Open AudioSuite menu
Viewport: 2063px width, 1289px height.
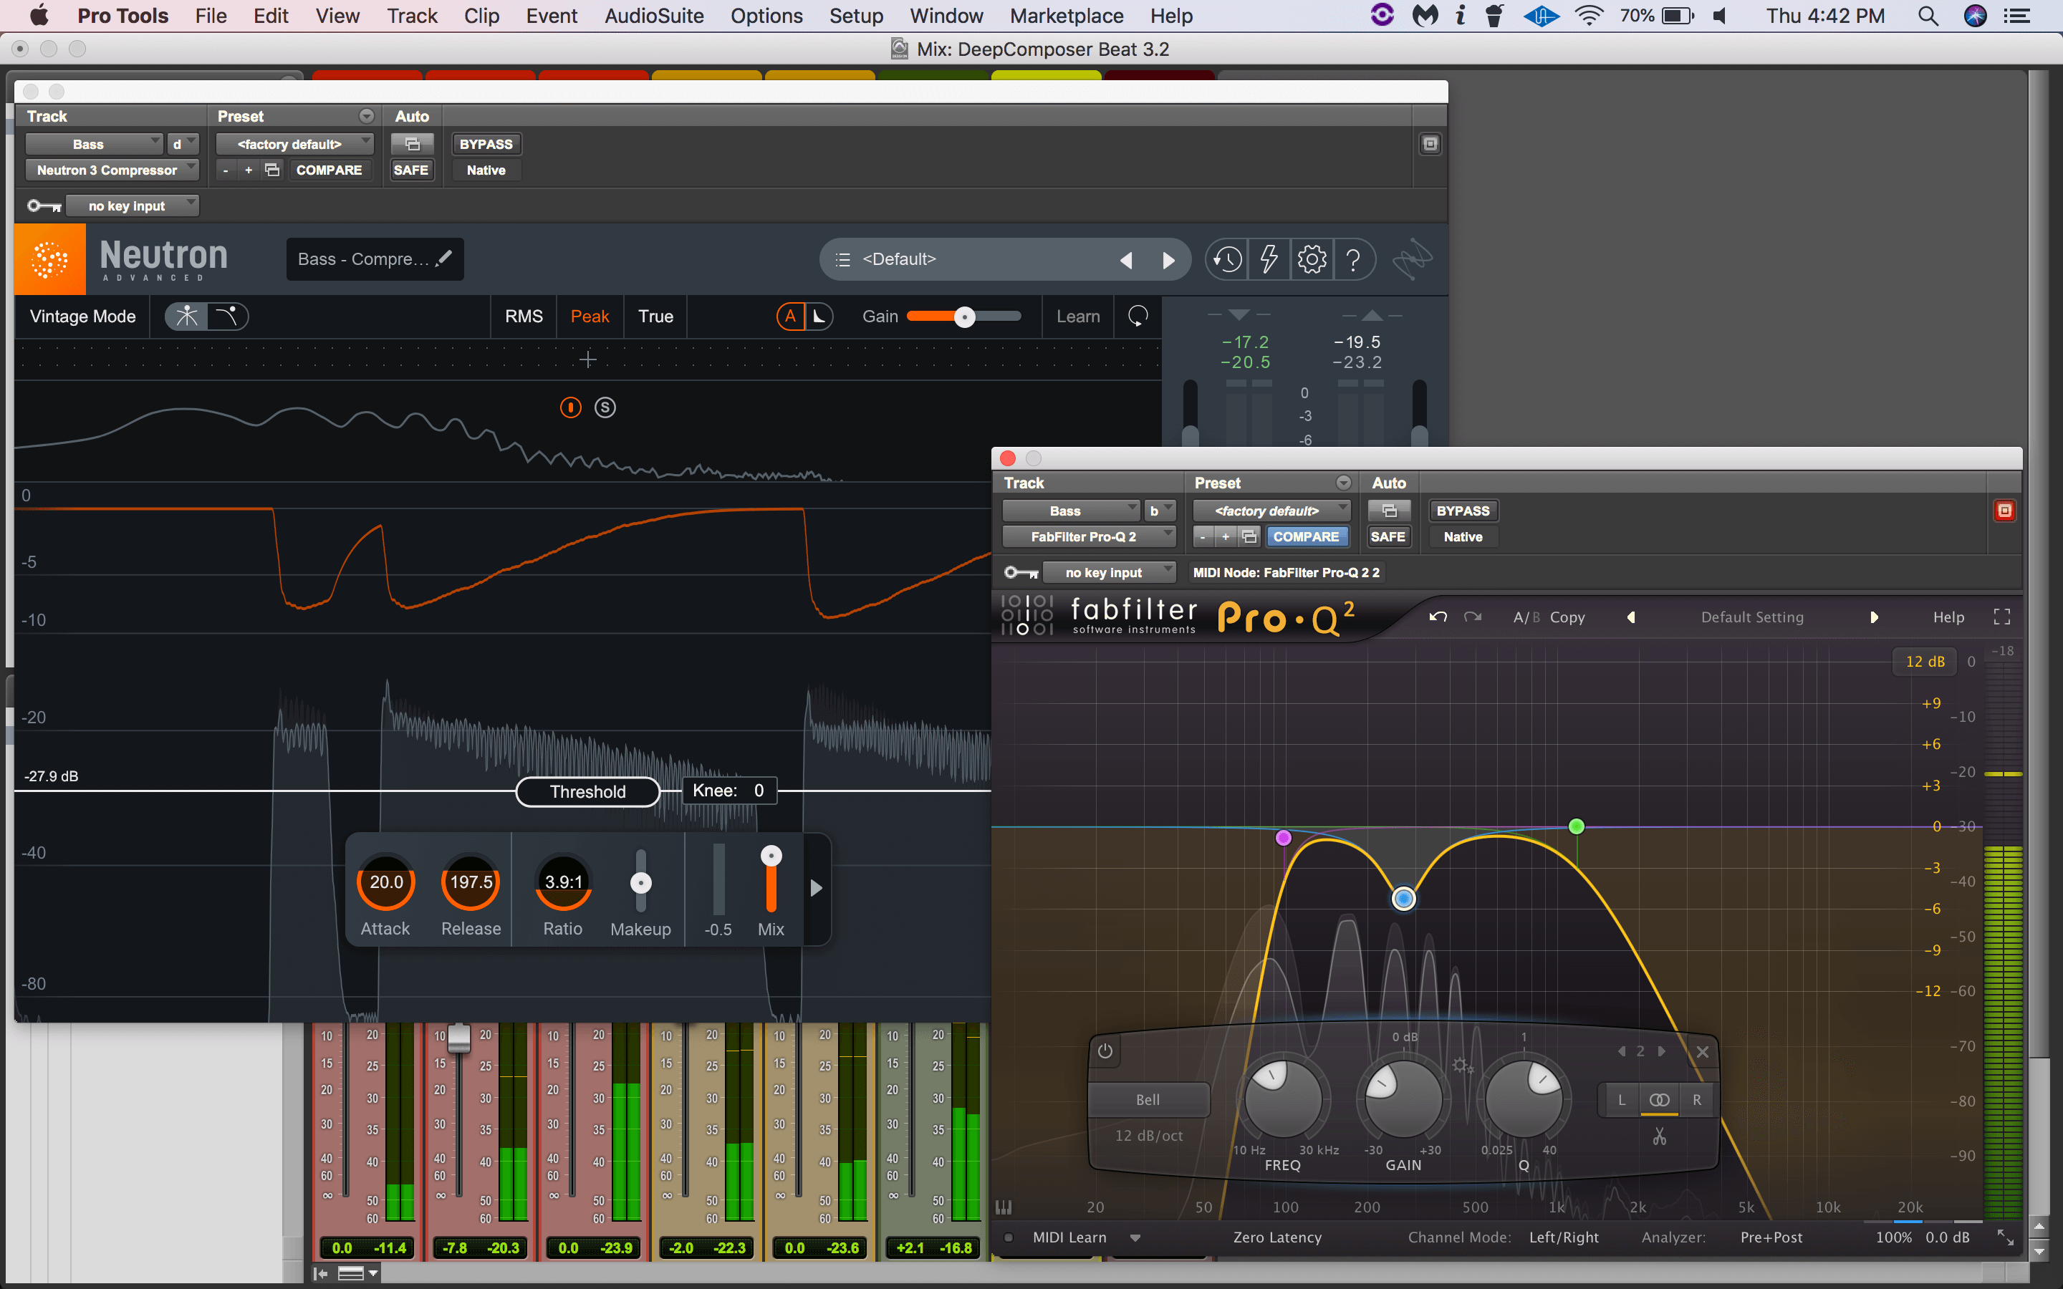[654, 15]
